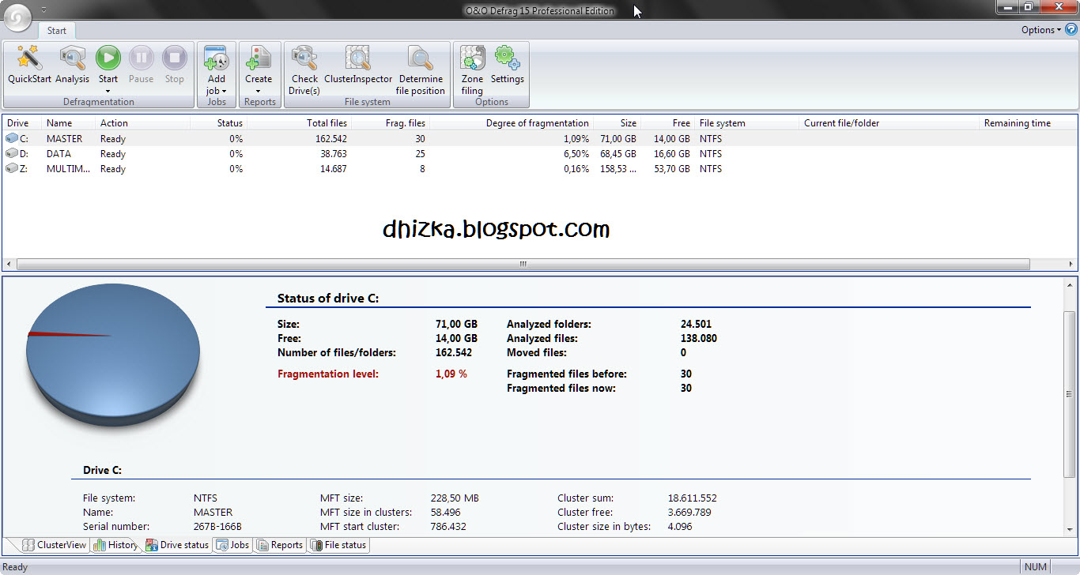The width and height of the screenshot is (1080, 575).
Task: Select drive D: DATA row
Action: 539,154
